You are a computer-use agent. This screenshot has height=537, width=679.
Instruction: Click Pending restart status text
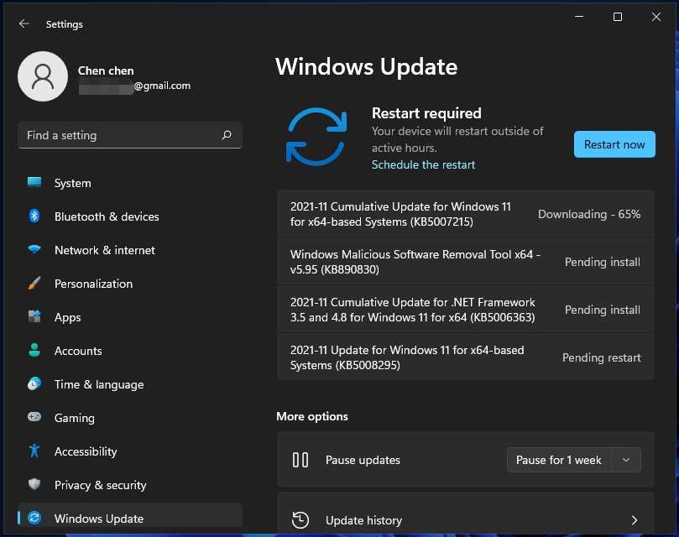pos(602,357)
